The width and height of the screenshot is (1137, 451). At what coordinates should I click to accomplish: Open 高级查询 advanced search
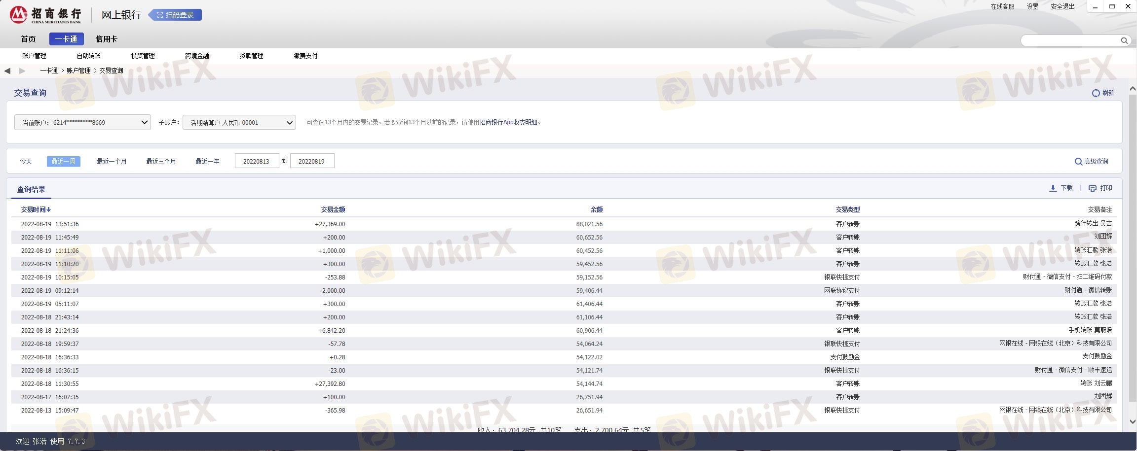pyautogui.click(x=1092, y=161)
